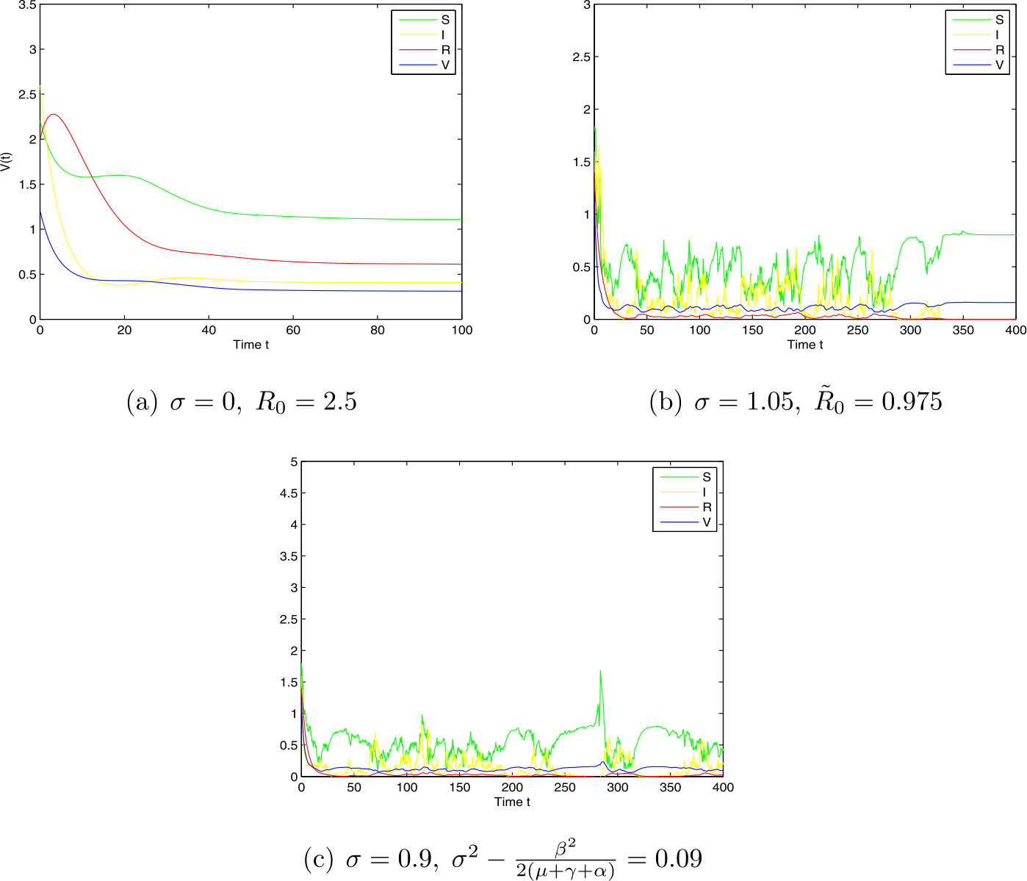Click the red R curve peak in plot (a)

pos(53,115)
